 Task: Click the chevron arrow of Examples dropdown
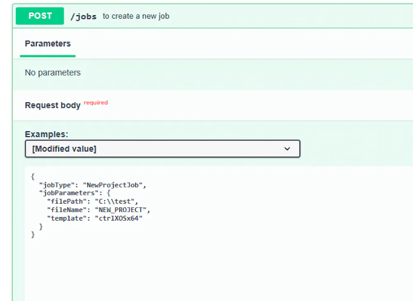point(287,149)
